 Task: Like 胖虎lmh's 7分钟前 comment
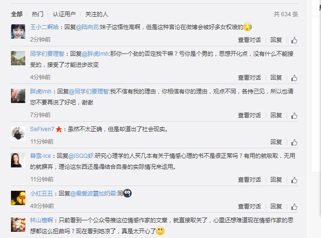(294, 115)
